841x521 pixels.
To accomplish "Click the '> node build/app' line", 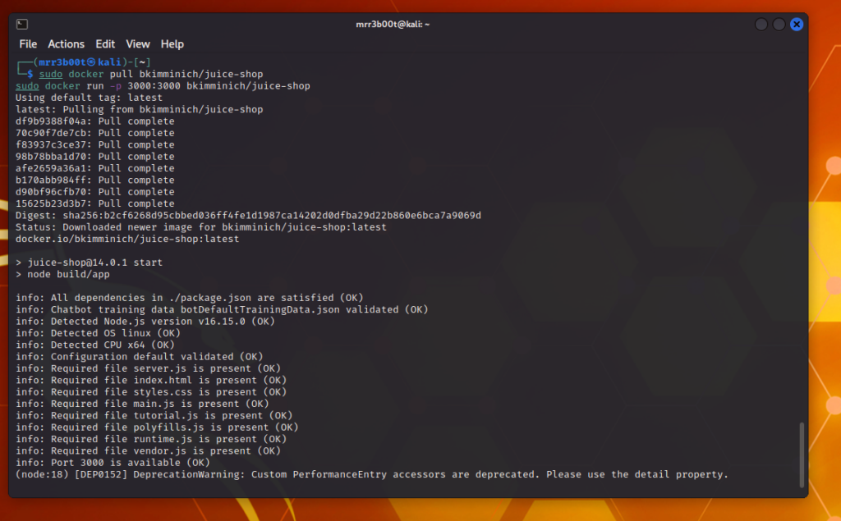I will click(62, 274).
